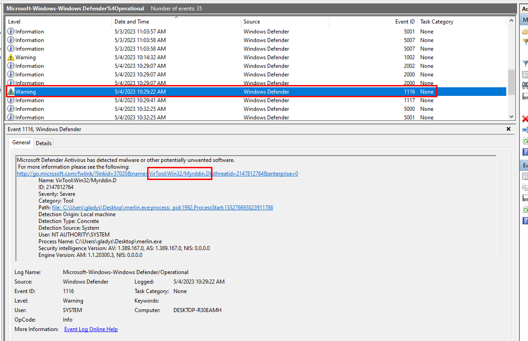Open the merlin.exe file path link
Viewport: 528px width, 341px height.
(x=162, y=208)
